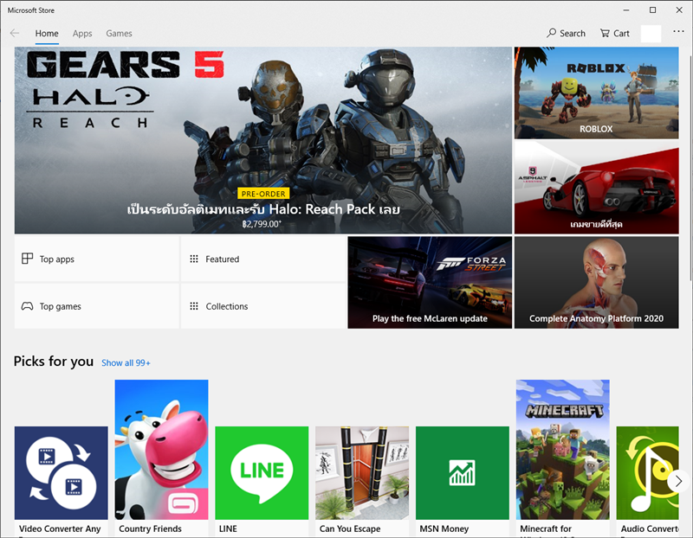The height and width of the screenshot is (538, 693).
Task: Minimize the Microsoft Store window
Action: 626,10
